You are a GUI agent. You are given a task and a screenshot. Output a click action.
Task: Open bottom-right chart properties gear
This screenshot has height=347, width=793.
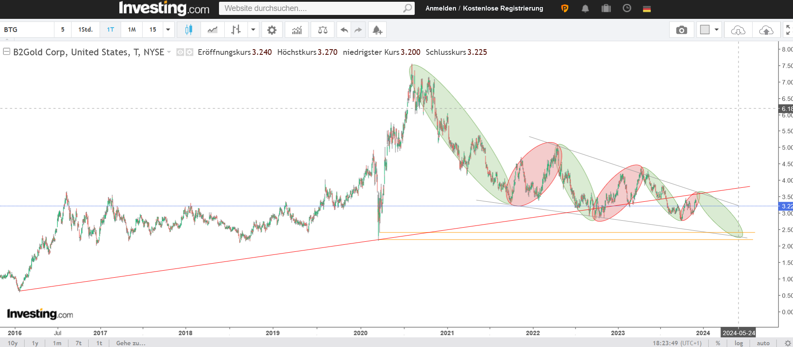click(x=788, y=343)
